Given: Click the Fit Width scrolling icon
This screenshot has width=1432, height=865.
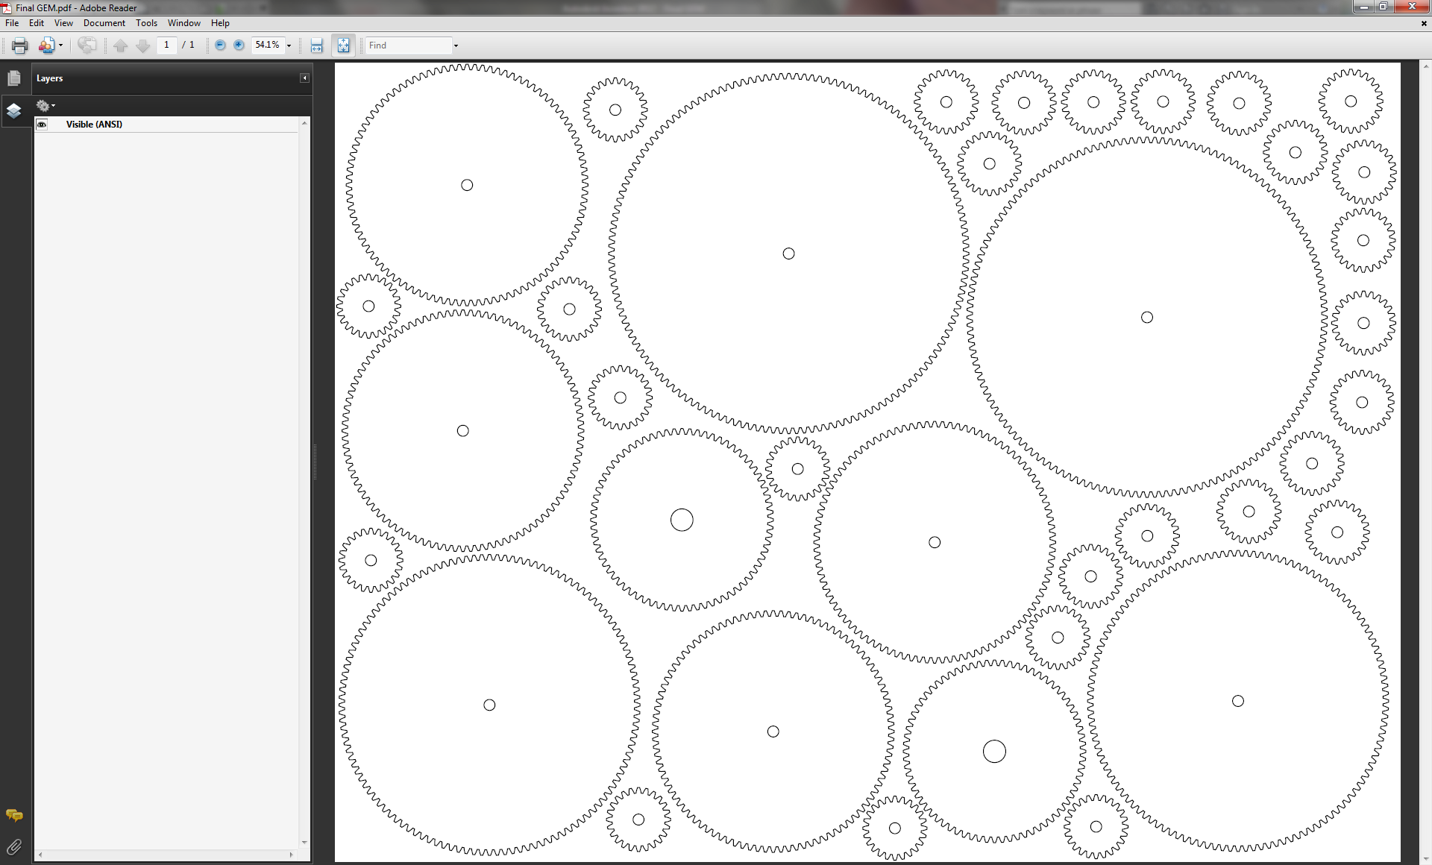Looking at the screenshot, I should [317, 45].
